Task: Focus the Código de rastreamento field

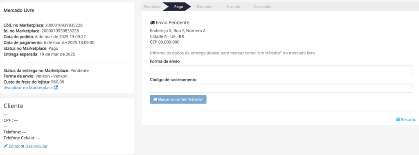Action: click(281, 88)
